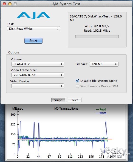
Task: Click the MB/sec axis label
Action: point(18,108)
